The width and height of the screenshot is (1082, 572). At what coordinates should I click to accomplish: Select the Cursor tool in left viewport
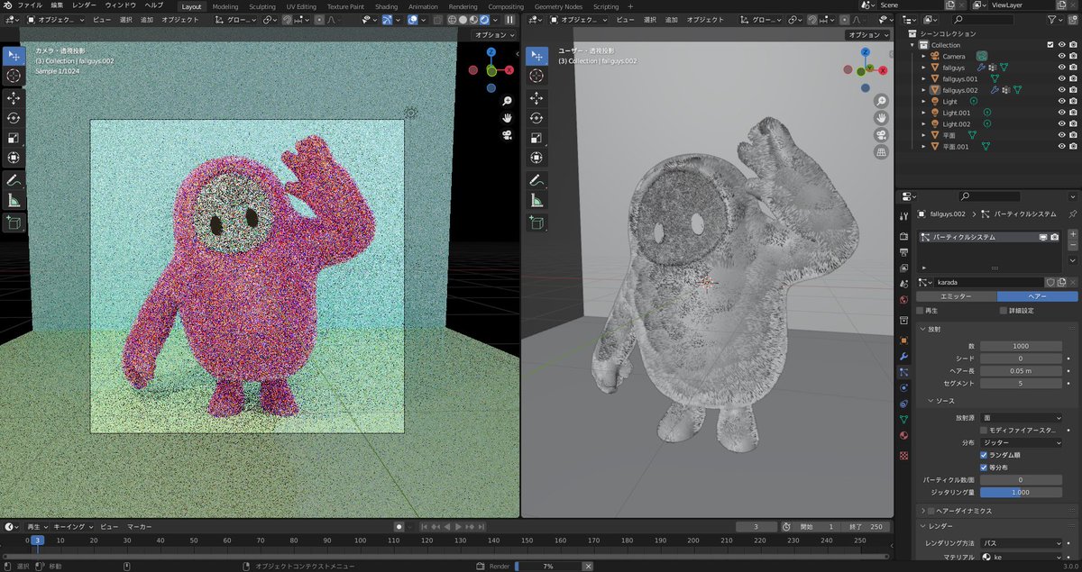point(14,76)
